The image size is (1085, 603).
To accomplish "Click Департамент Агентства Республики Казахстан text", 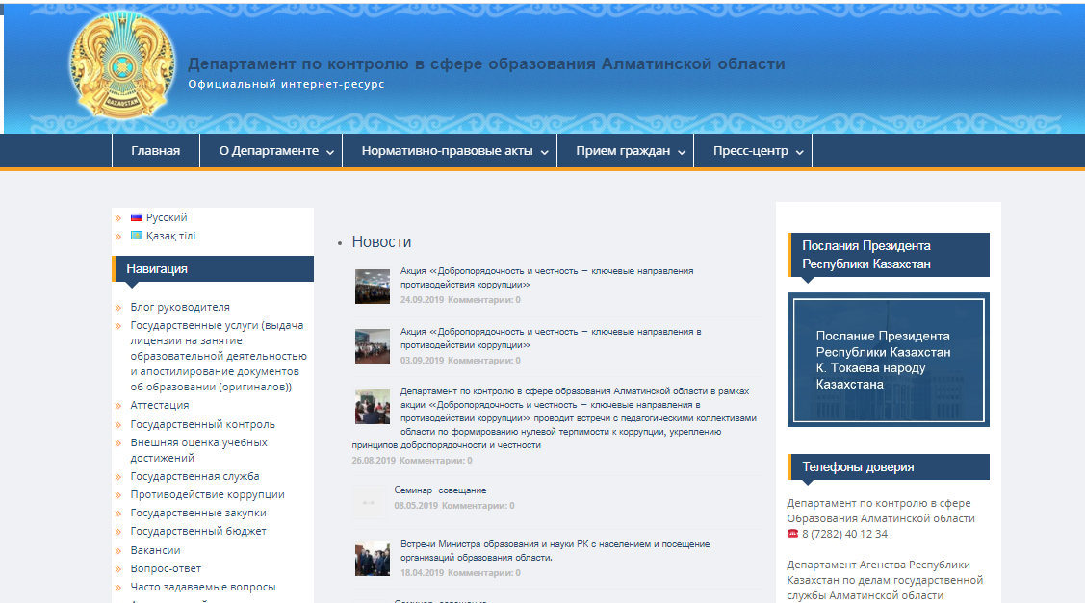I will pyautogui.click(x=885, y=580).
